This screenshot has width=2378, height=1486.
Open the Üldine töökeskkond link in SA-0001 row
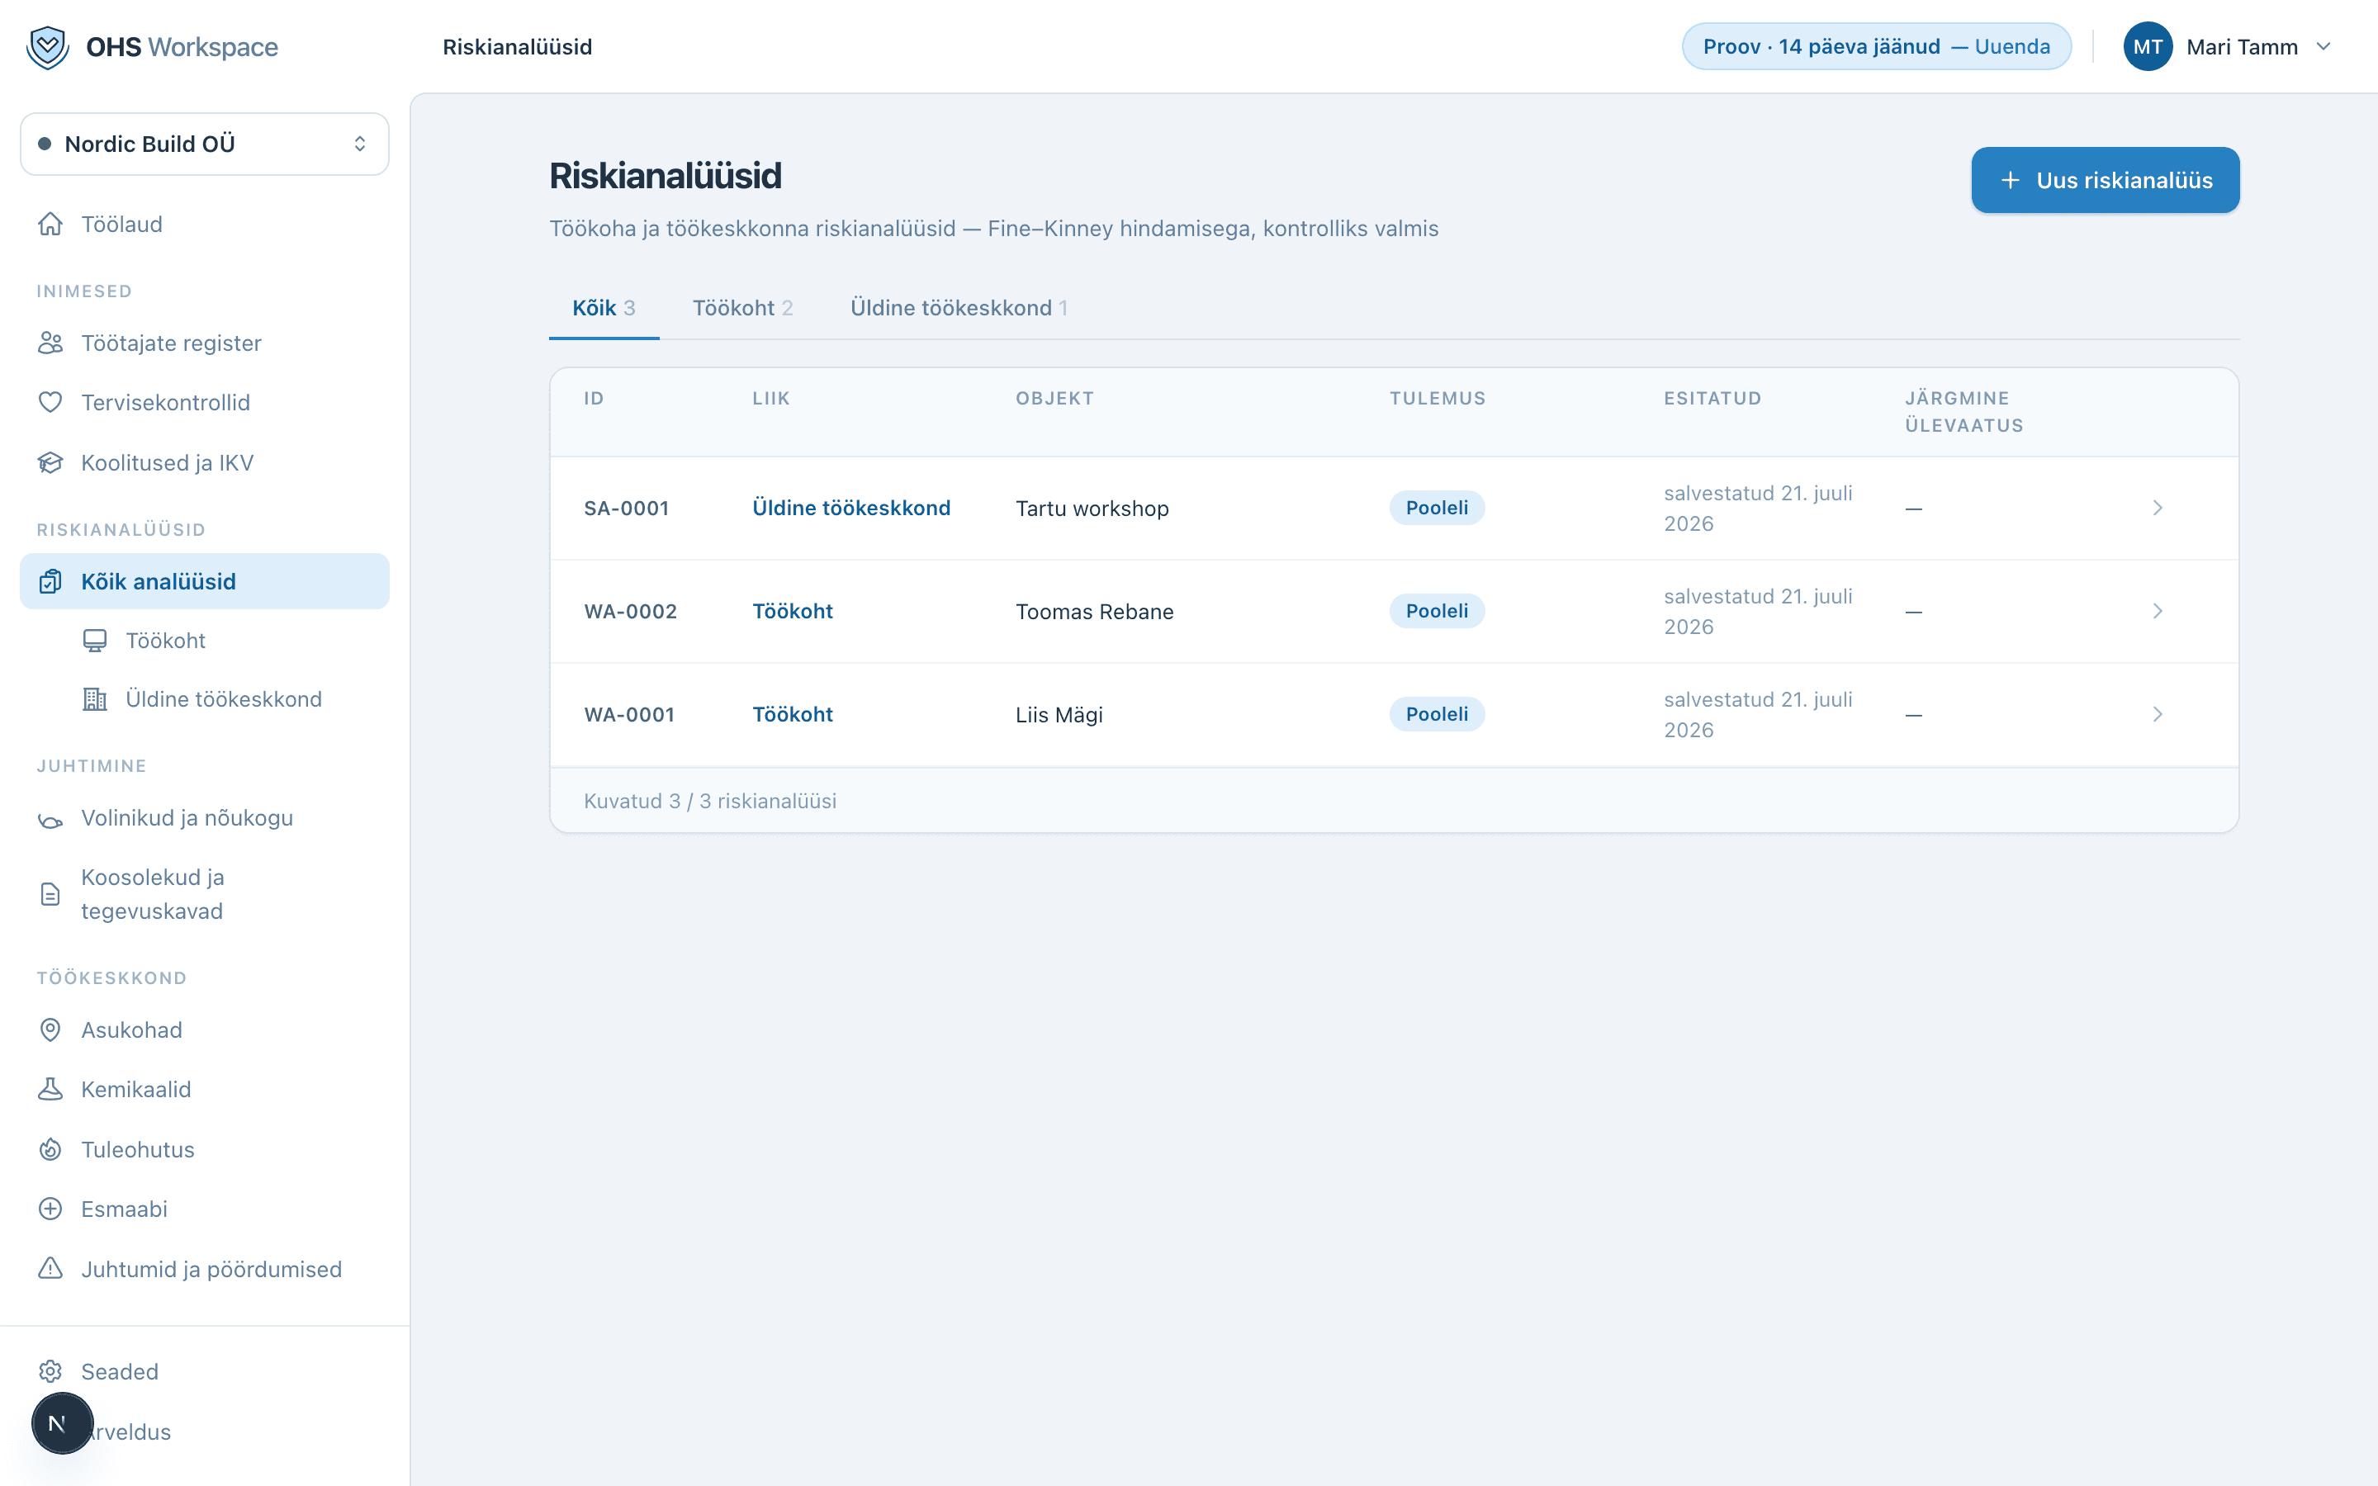click(x=851, y=508)
